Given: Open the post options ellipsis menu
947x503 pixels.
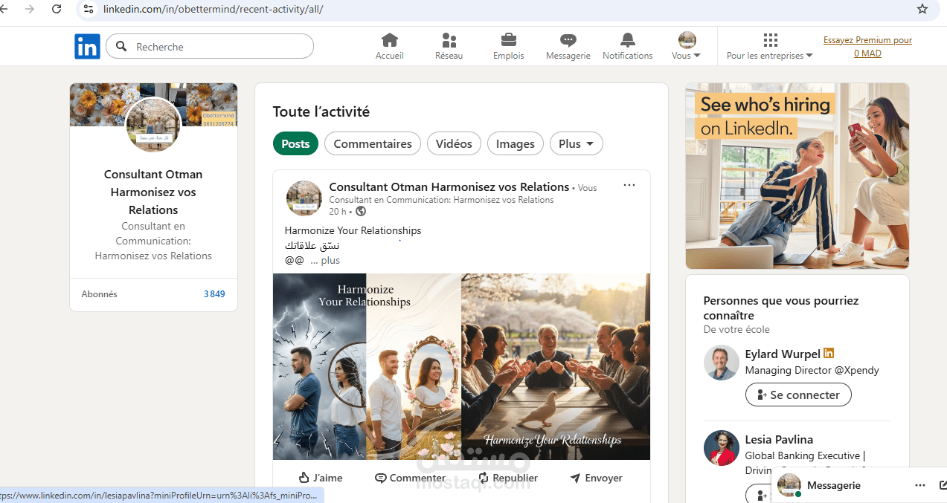Looking at the screenshot, I should 629,185.
